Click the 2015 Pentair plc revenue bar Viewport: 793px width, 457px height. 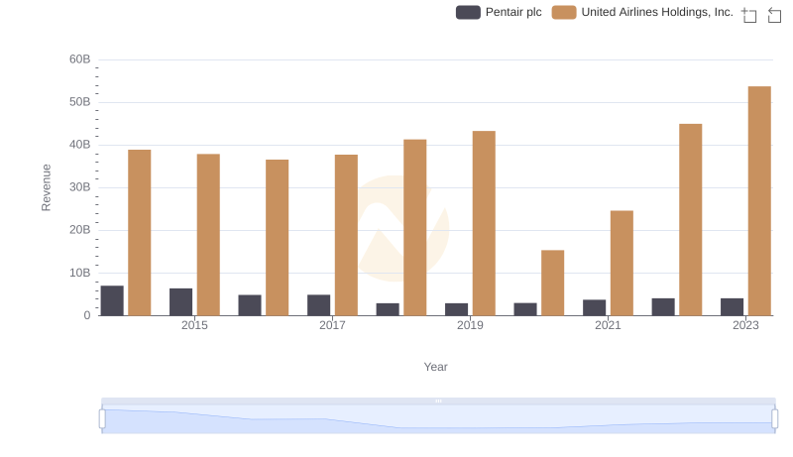coord(180,301)
